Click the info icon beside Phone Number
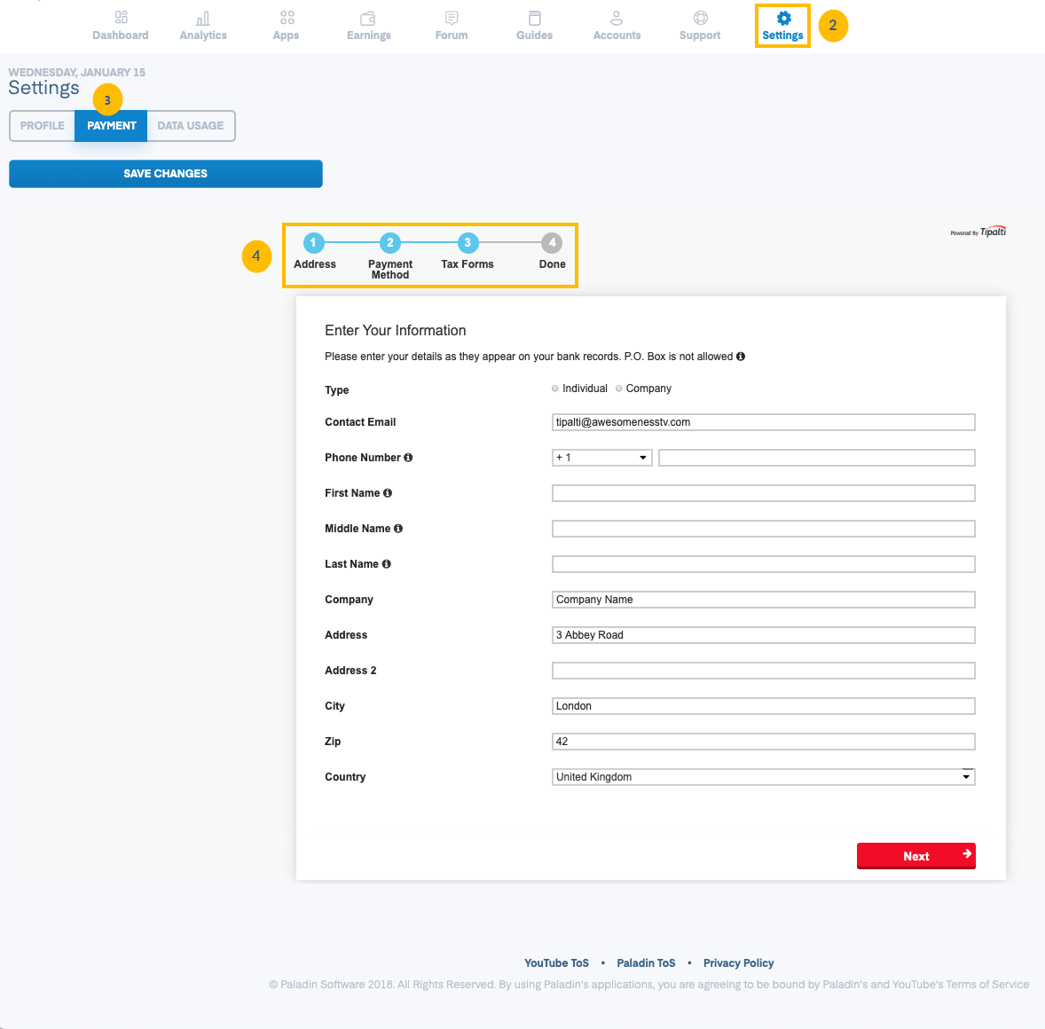This screenshot has height=1029, width=1045. click(x=408, y=458)
